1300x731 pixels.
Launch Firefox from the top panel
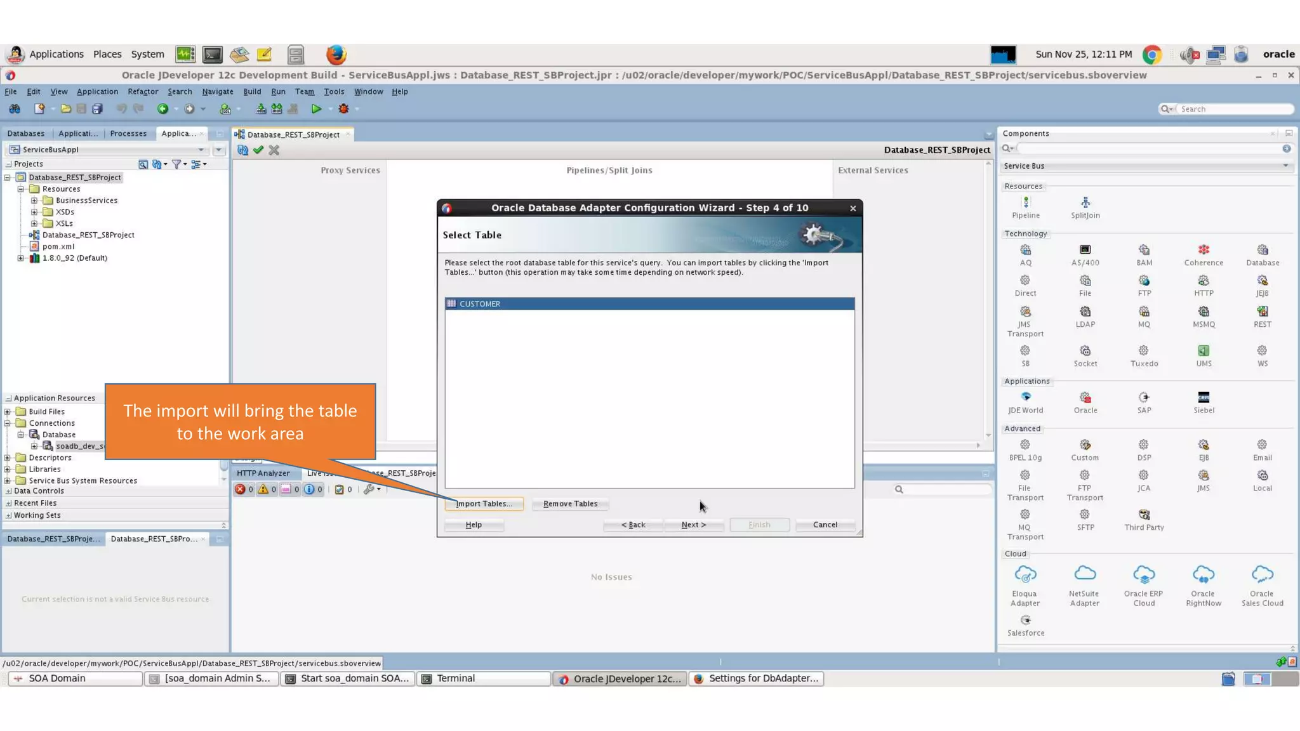[336, 55]
